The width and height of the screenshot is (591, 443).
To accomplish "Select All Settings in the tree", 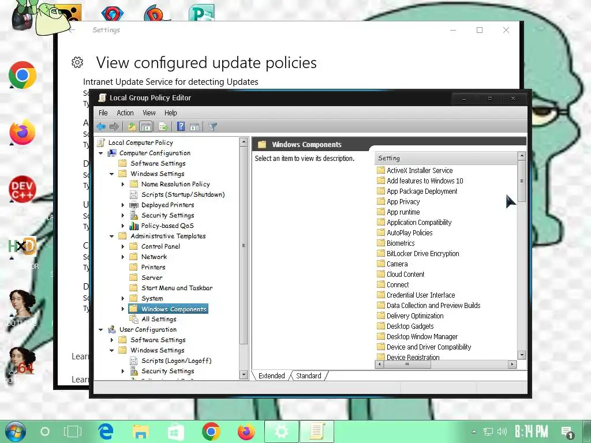I will pyautogui.click(x=159, y=319).
